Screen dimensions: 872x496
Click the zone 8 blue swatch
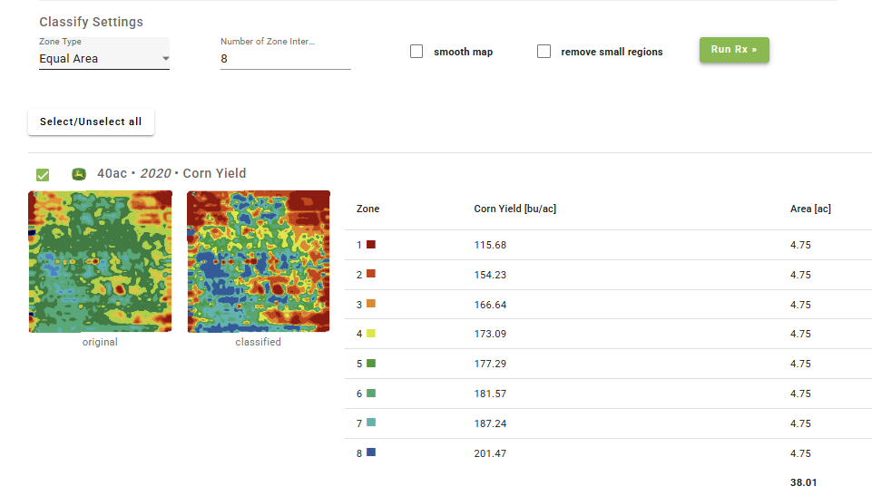click(x=371, y=452)
